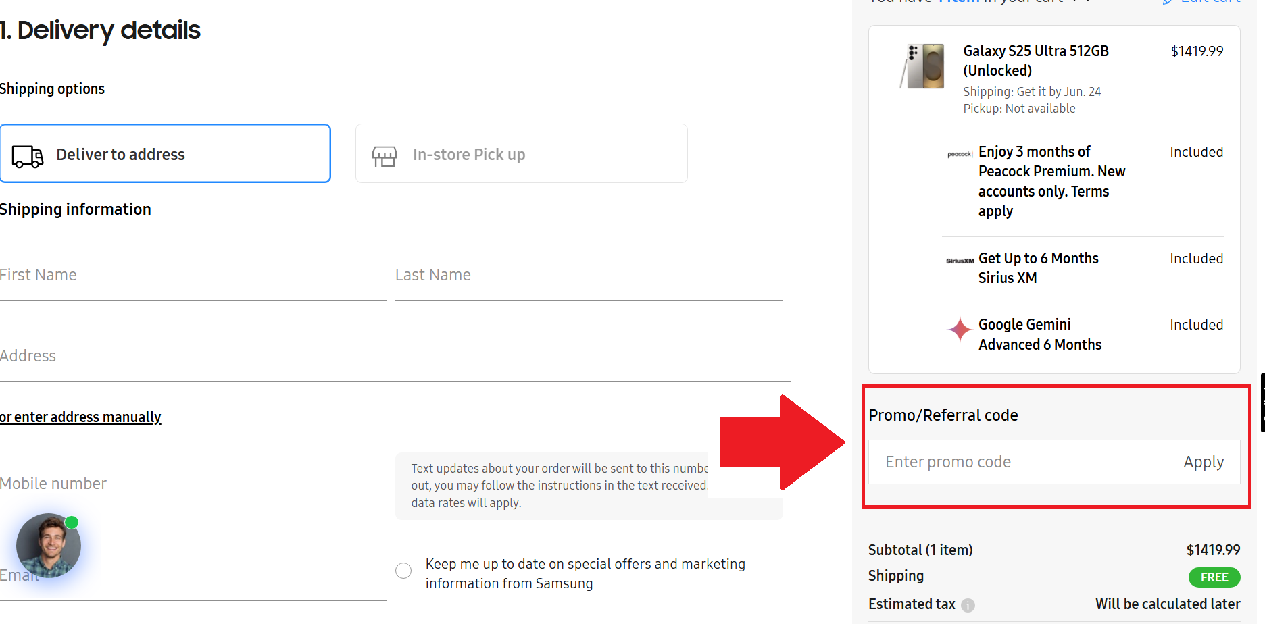This screenshot has width=1265, height=624.
Task: Open the live chat agent avatar
Action: pyautogui.click(x=48, y=546)
